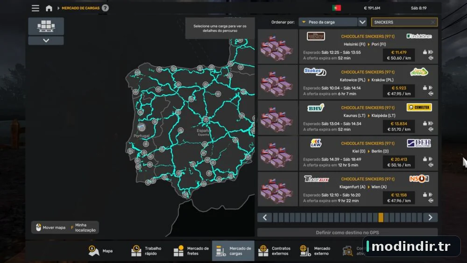Image resolution: width=467 pixels, height=263 pixels.
Task: Click the 'Mover mapa' hint
Action: (x=50, y=227)
